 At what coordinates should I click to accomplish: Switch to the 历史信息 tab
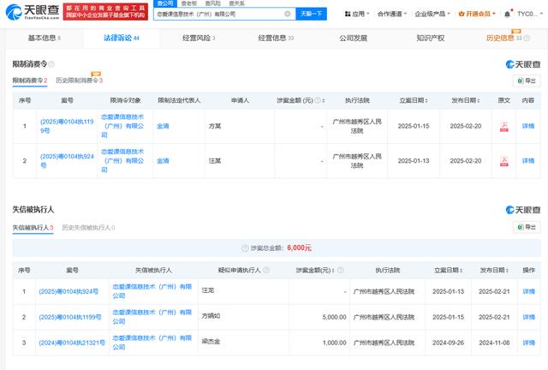[x=503, y=39]
